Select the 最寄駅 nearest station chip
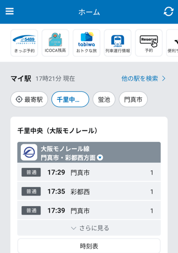The image size is (178, 253). pos(29,99)
